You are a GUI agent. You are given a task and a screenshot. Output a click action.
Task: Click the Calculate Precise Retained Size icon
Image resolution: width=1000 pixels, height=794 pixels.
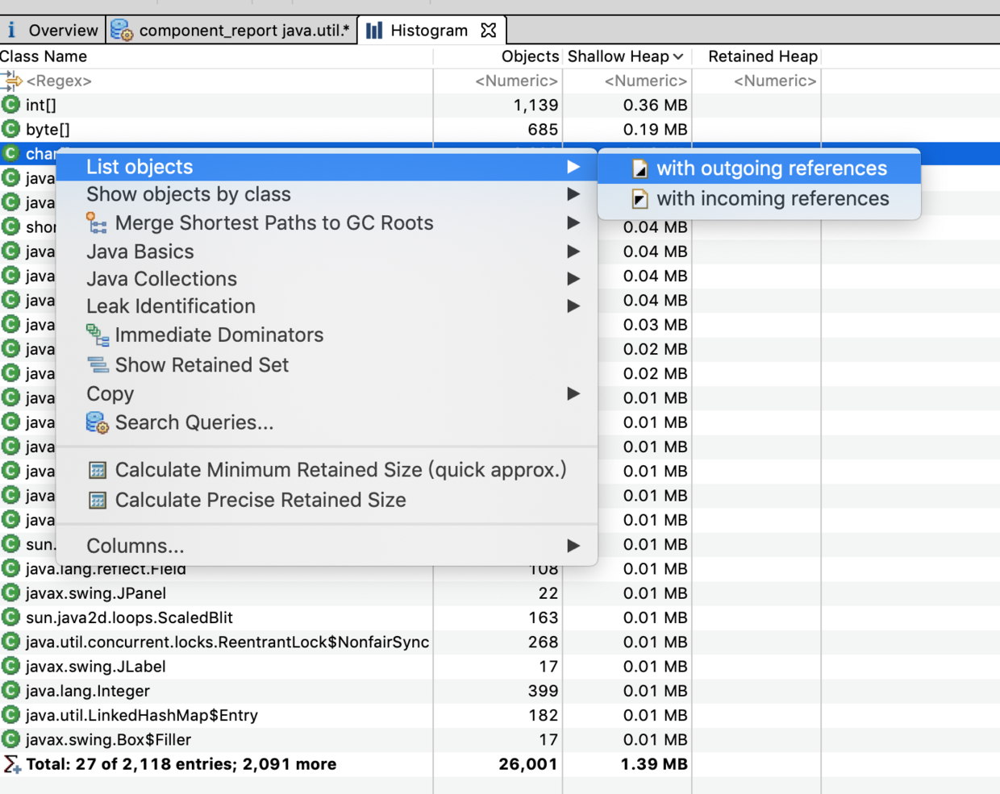pyautogui.click(x=98, y=501)
